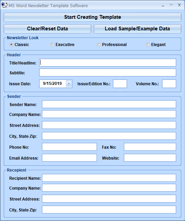Click the Sender group label
The image size is (185, 221).
pyautogui.click(x=14, y=97)
